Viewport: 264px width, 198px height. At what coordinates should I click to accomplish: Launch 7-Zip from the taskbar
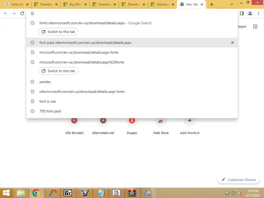click(68, 193)
